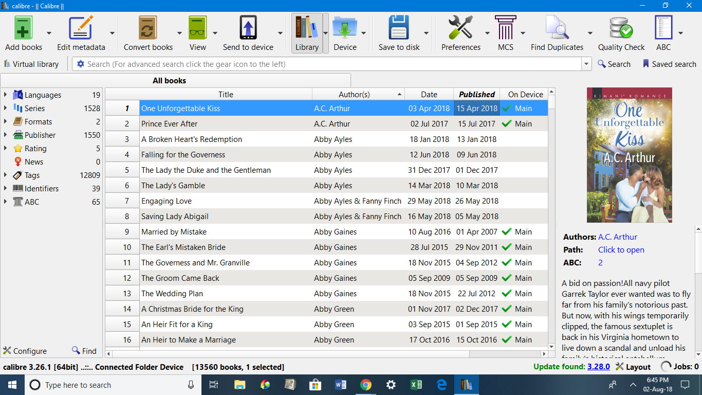This screenshot has height=395, width=702.
Task: Open the Windows Start menu
Action: pyautogui.click(x=12, y=385)
